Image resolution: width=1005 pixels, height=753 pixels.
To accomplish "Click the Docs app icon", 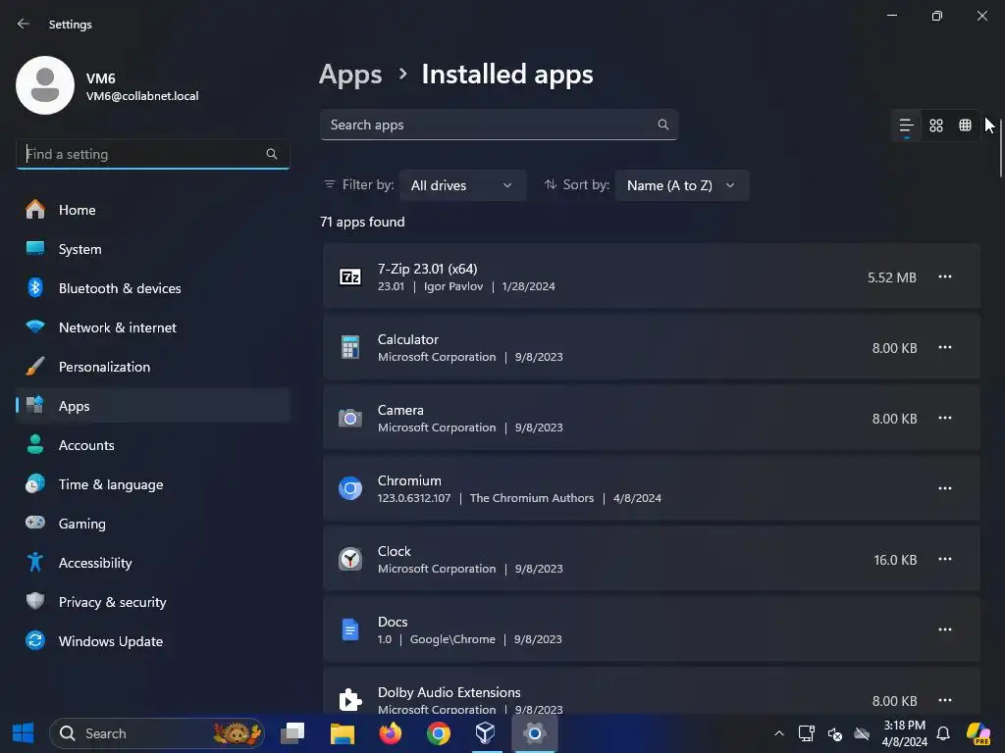I will coord(350,629).
